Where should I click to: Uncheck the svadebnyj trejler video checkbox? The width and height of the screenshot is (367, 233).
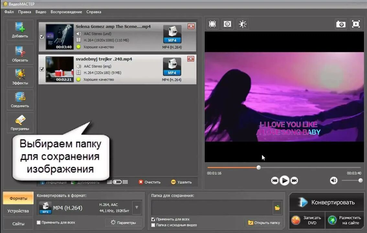[x=42, y=69]
